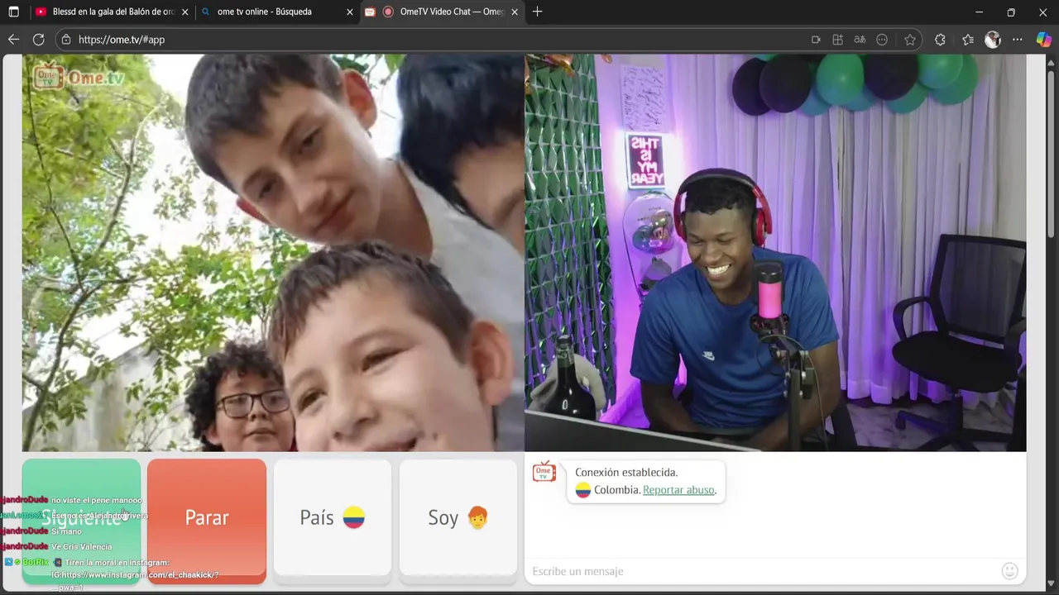Open a new browser tab

point(537,12)
